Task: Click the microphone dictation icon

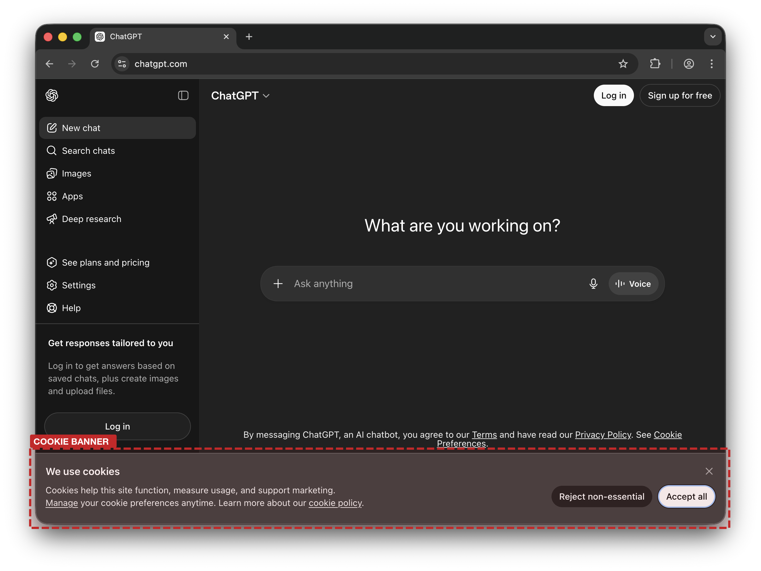Action: tap(594, 284)
